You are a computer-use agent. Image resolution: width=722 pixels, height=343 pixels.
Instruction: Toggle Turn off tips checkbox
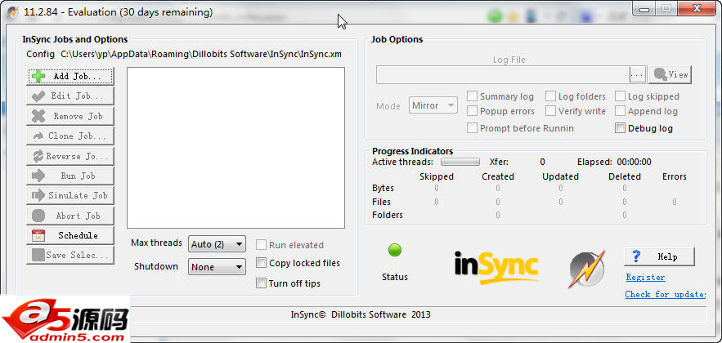tap(261, 283)
